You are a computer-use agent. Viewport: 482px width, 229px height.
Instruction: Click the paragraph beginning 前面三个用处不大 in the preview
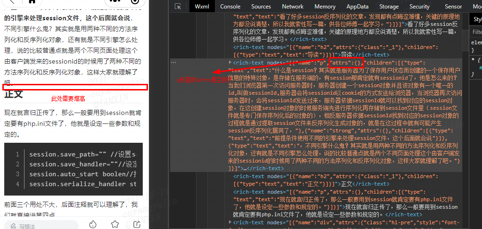pos(71,209)
